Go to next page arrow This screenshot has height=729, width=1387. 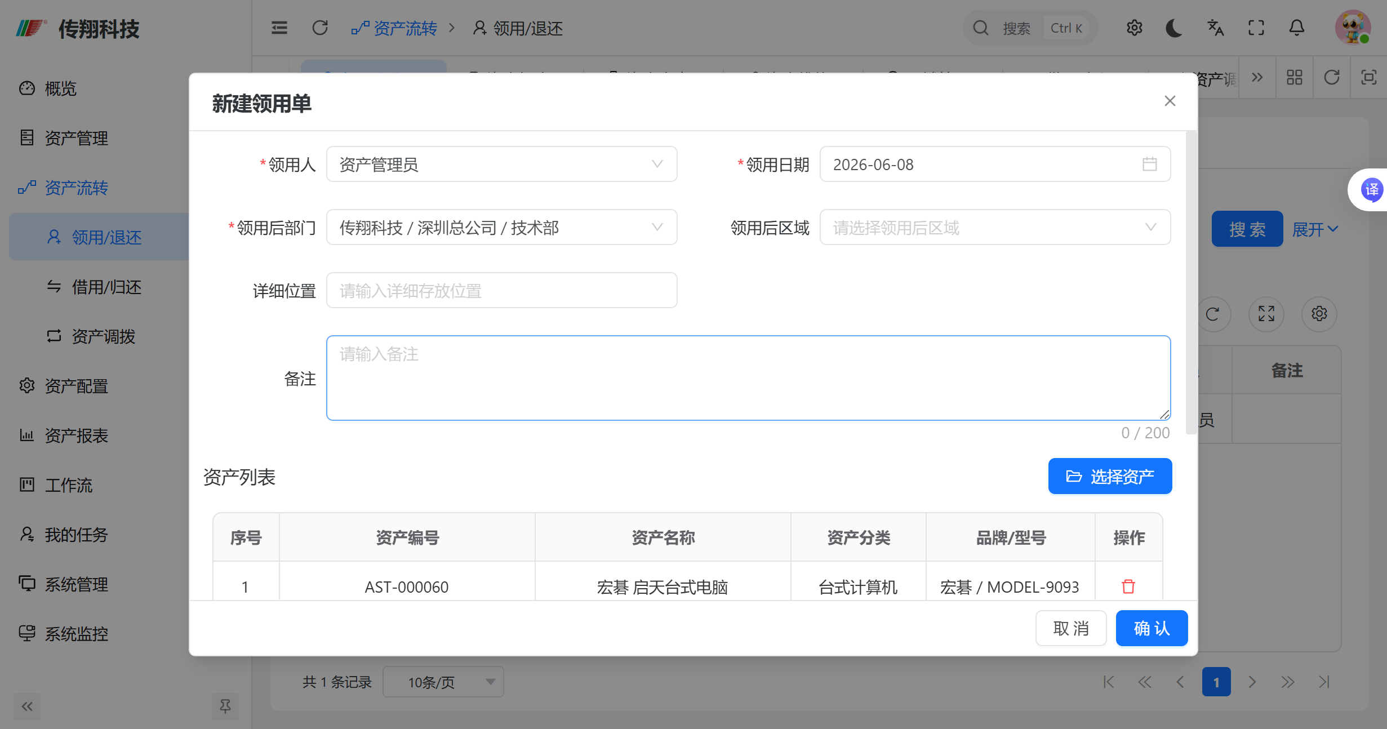[1252, 682]
